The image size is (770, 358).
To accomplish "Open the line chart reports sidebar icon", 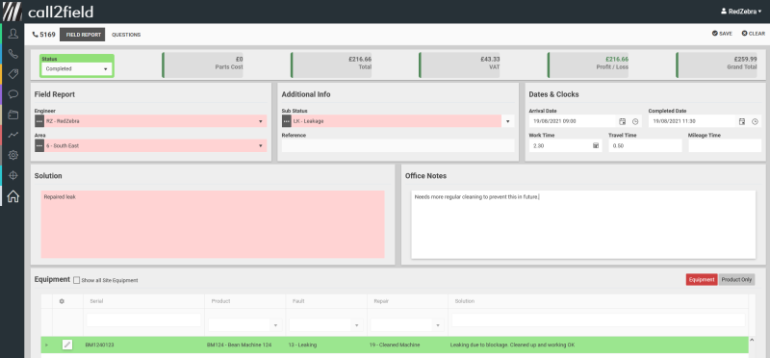I will coord(13,135).
